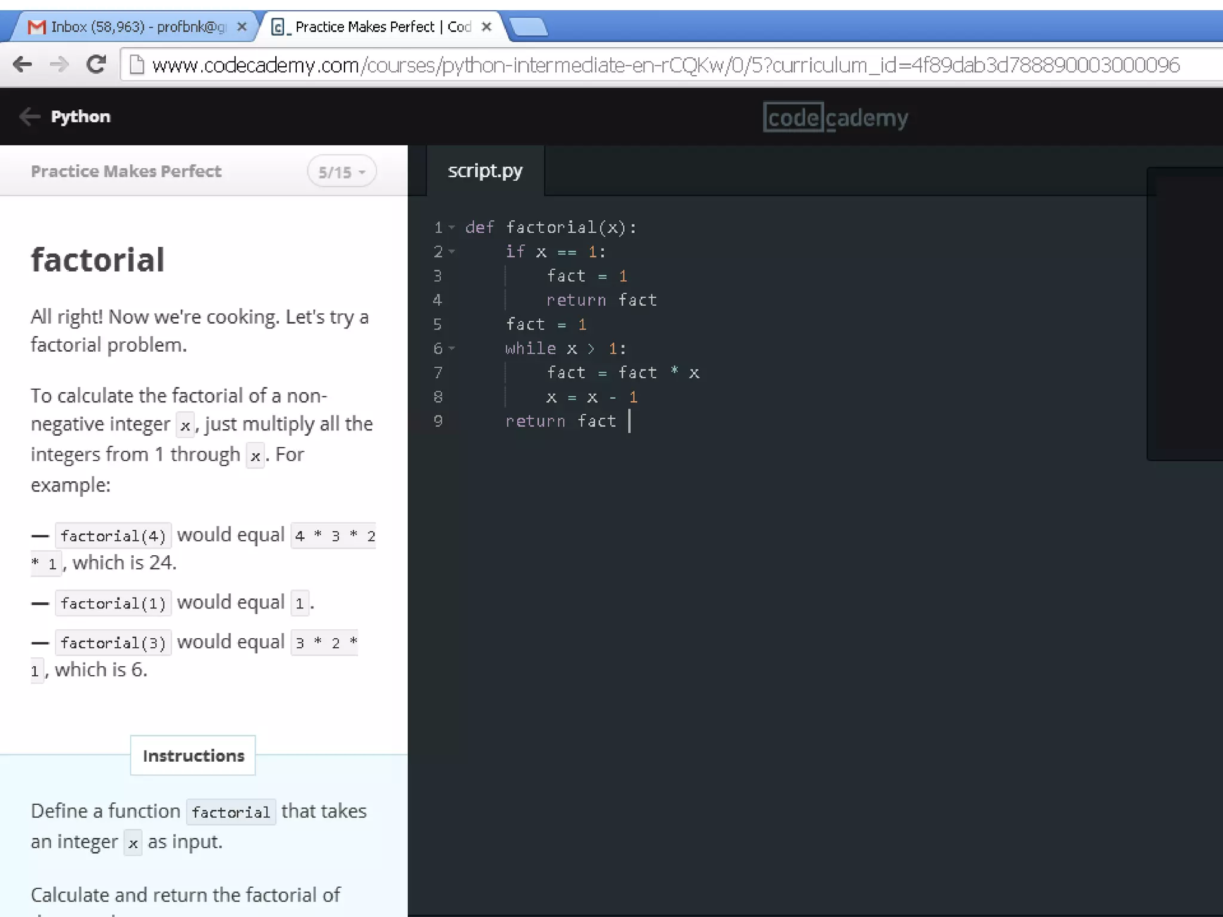The width and height of the screenshot is (1223, 917).
Task: Click the factorial(3) code example
Action: pos(113,642)
